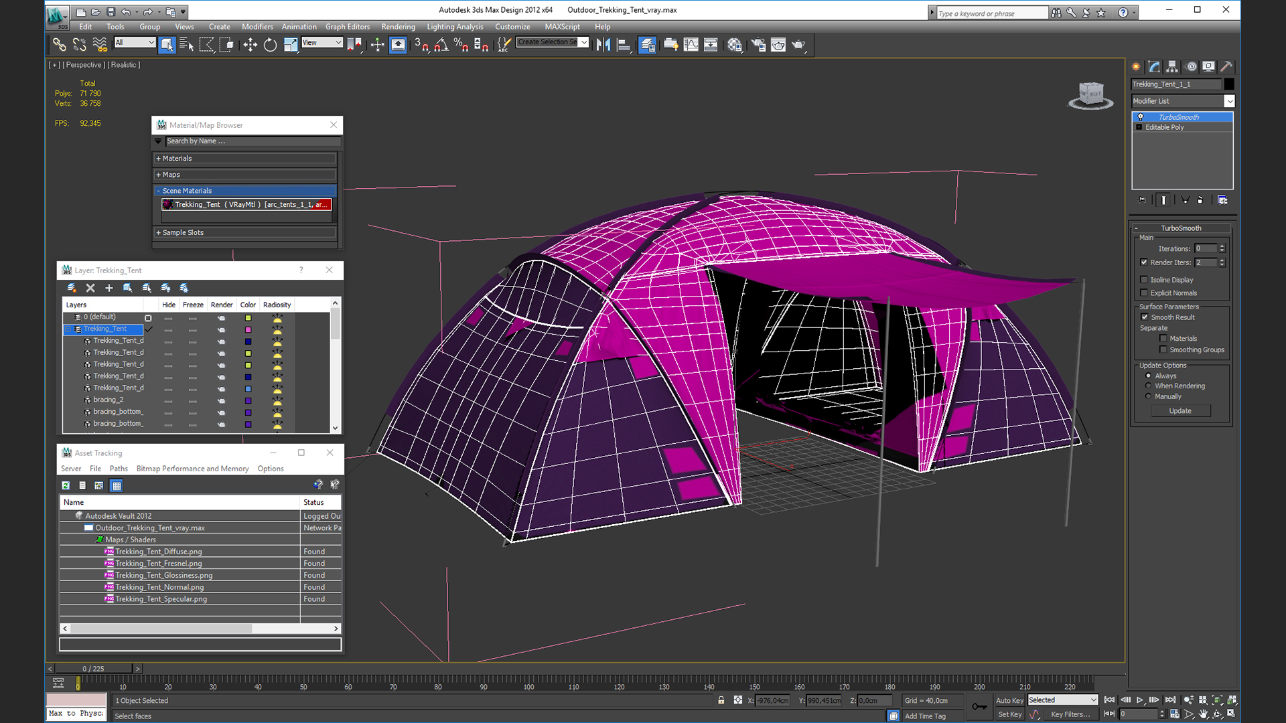Activate the Select and Rotate tool

point(270,45)
